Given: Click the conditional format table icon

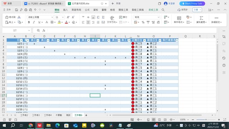Looking at the screenshot, I should coord(179,18).
